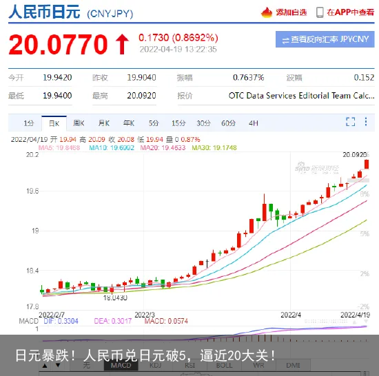Select the WR indicator tab

coord(258,365)
